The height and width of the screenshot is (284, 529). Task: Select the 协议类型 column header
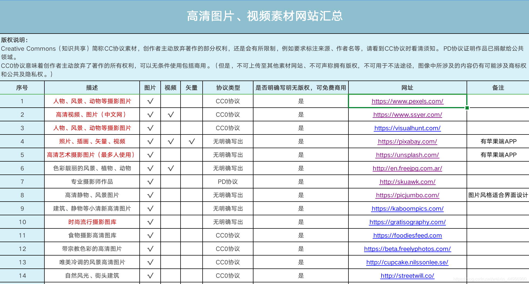tap(228, 88)
